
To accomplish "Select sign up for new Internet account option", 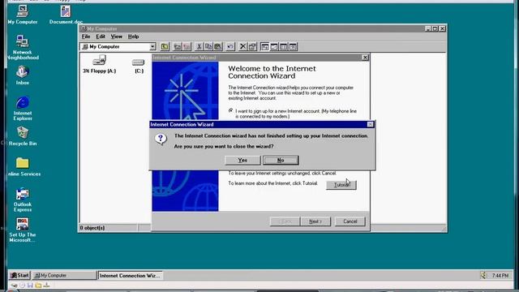I will (230, 110).
